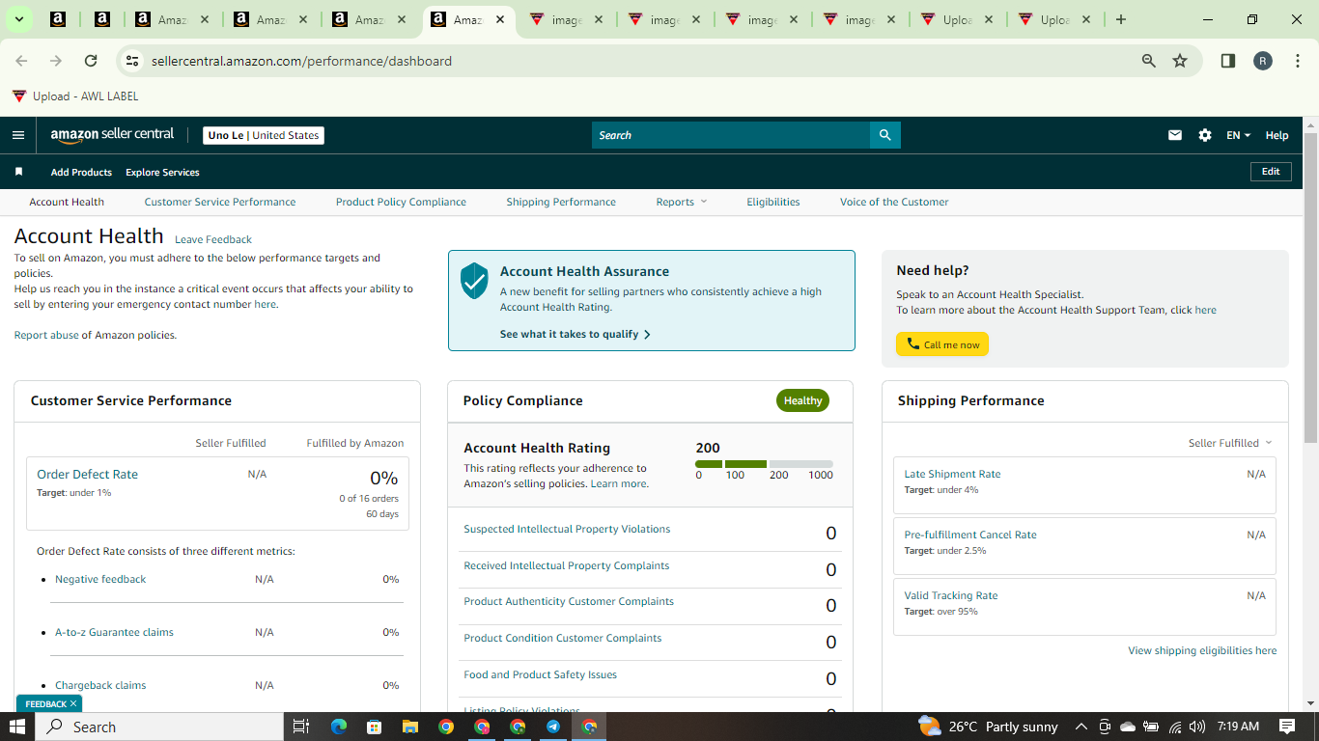Open the Add Products link

tap(81, 172)
